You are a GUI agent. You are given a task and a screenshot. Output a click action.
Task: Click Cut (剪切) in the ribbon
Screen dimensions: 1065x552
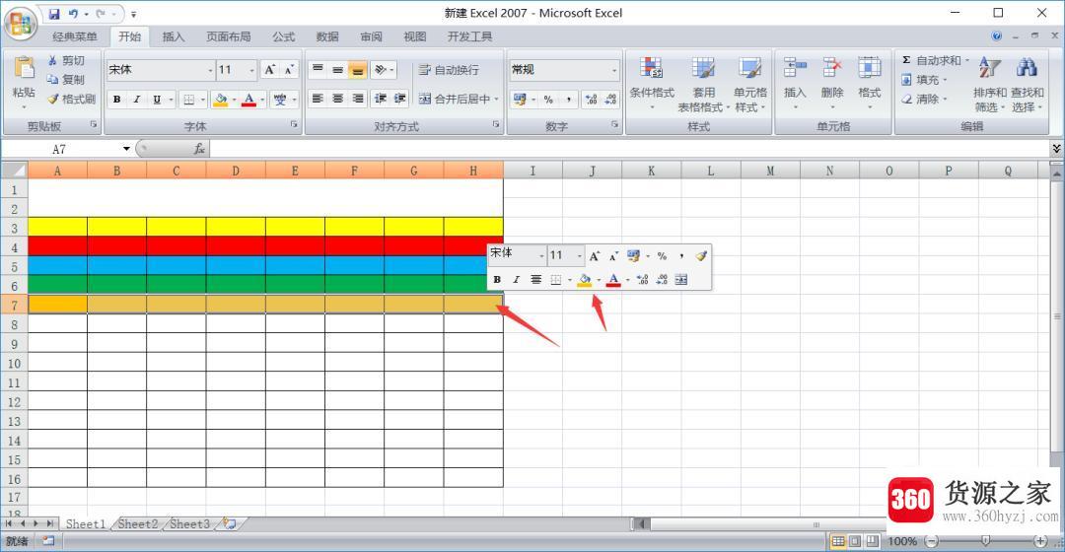66,60
